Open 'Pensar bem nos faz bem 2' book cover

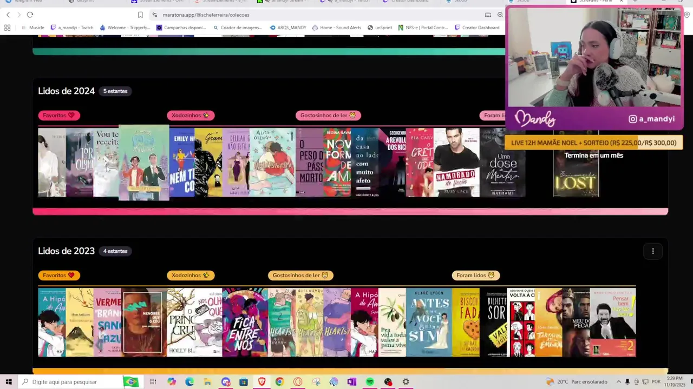click(x=613, y=322)
